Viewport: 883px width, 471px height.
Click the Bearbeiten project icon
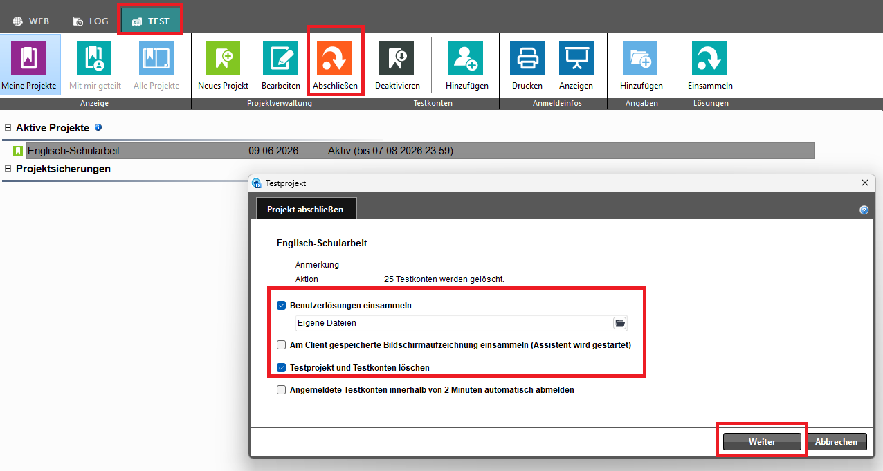point(280,57)
